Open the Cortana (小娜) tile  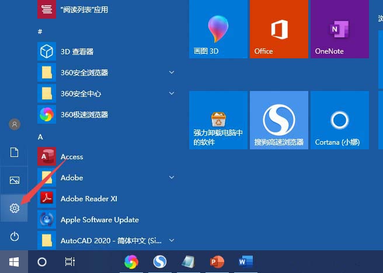point(340,120)
